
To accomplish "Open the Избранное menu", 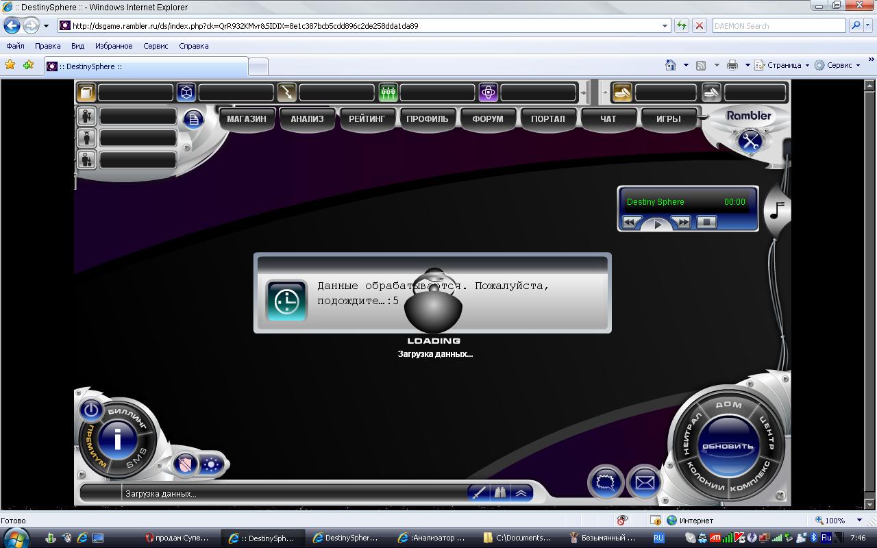I will 114,46.
